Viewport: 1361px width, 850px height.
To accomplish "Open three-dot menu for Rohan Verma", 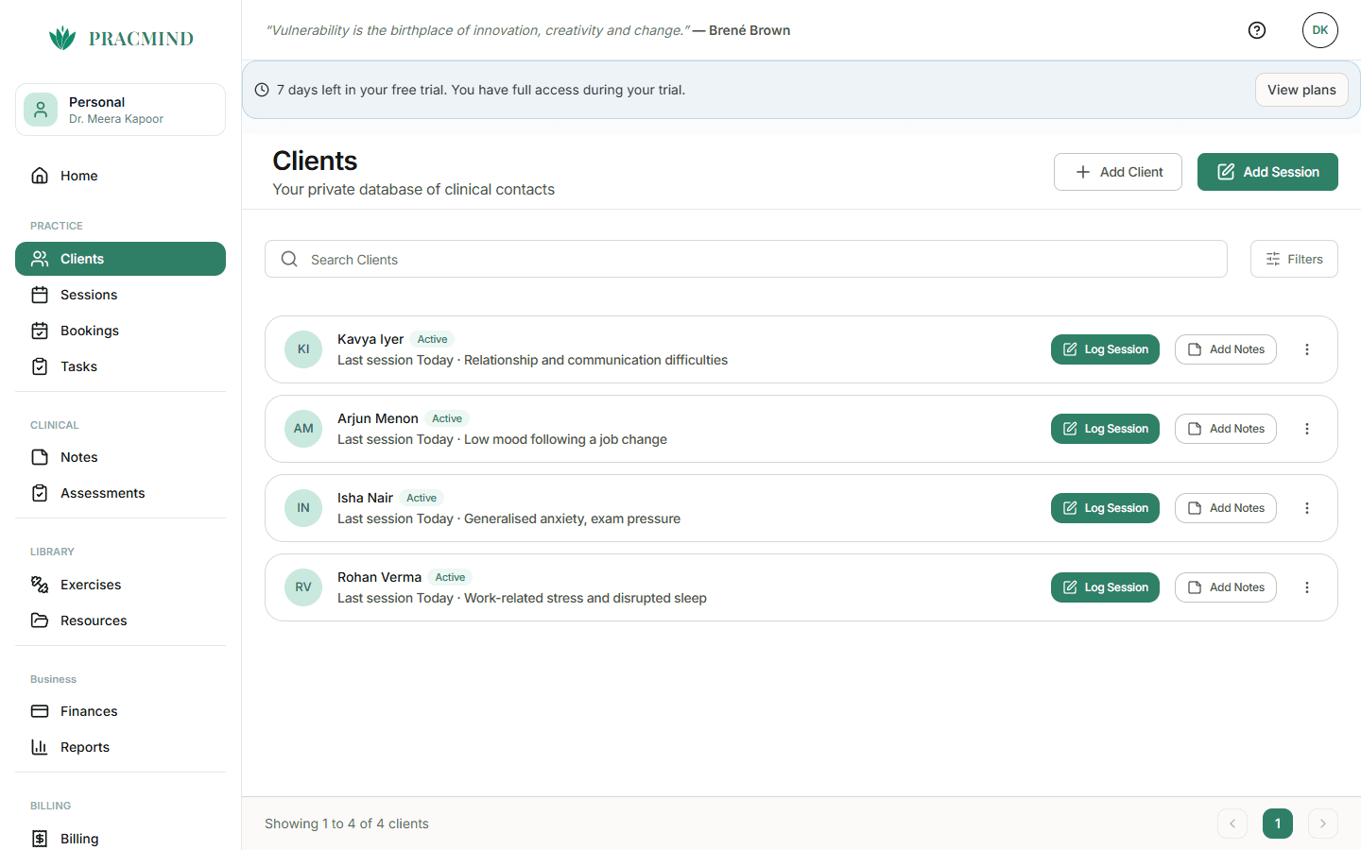I will (1307, 587).
